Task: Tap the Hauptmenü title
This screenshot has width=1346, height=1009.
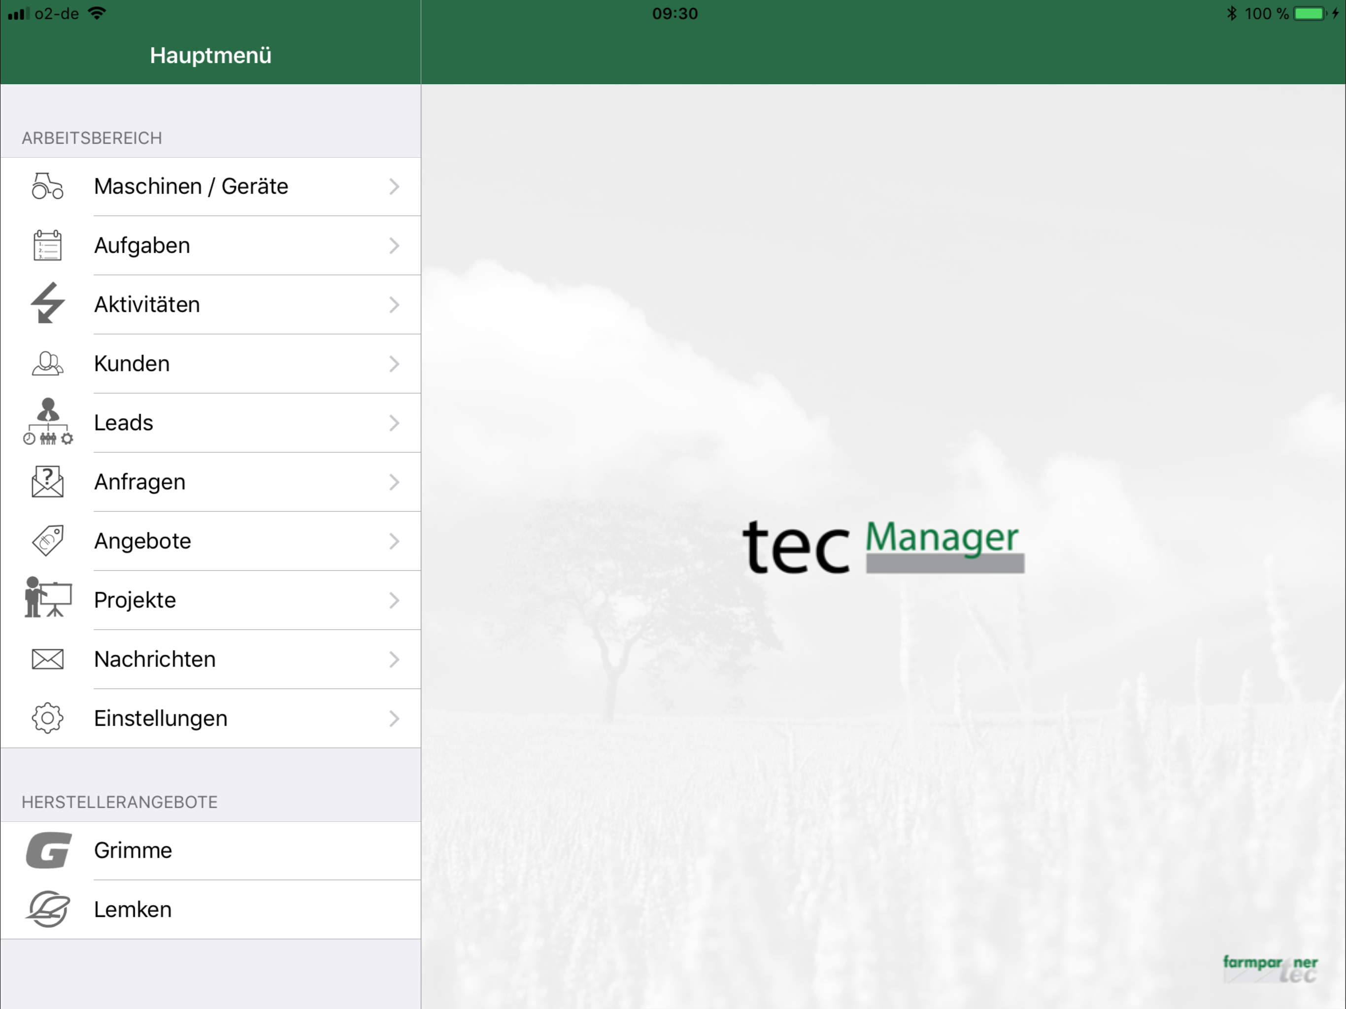Action: click(x=210, y=55)
